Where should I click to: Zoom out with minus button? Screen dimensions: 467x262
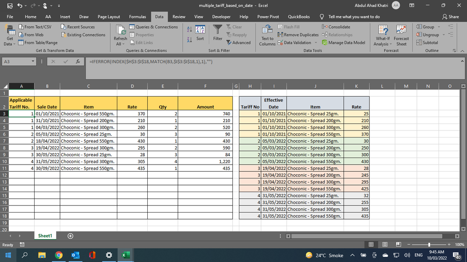click(409, 244)
